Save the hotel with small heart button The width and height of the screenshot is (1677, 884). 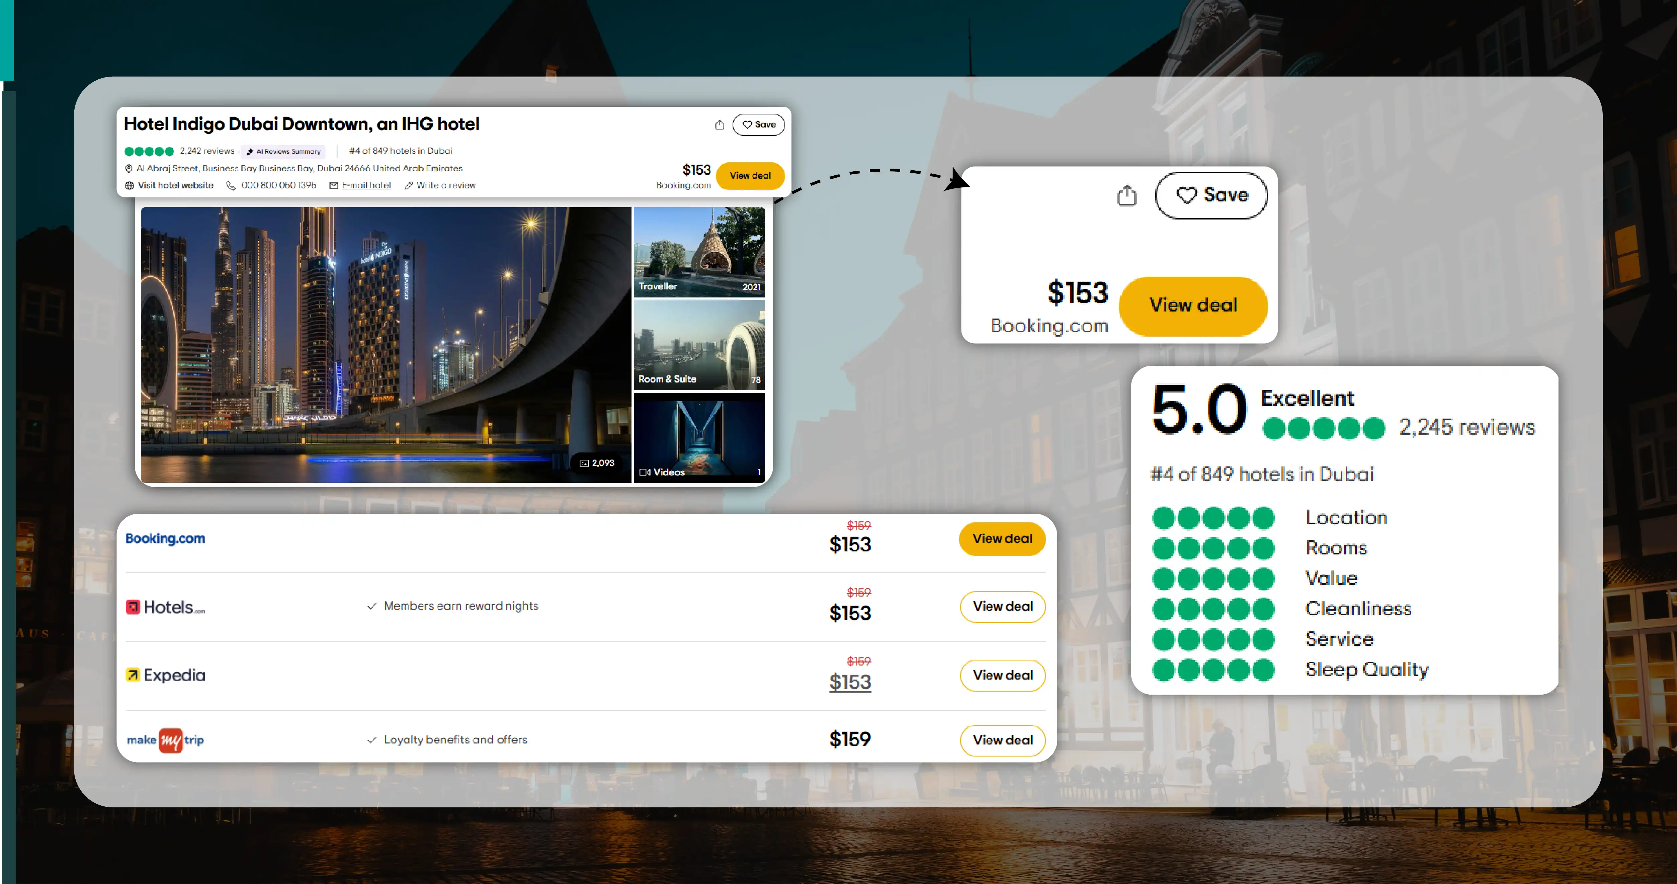coord(758,125)
